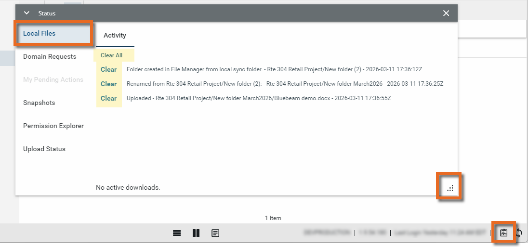
Task: Select Local Files in the sidebar
Action: 40,33
